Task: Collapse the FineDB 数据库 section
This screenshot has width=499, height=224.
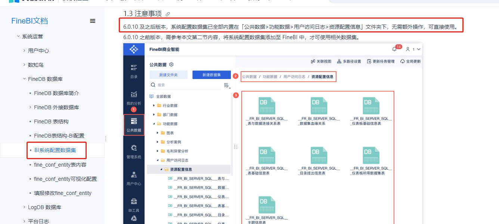Action: (x=24, y=79)
